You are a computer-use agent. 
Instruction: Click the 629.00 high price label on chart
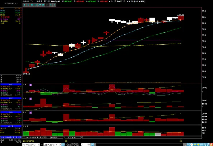point(181,15)
